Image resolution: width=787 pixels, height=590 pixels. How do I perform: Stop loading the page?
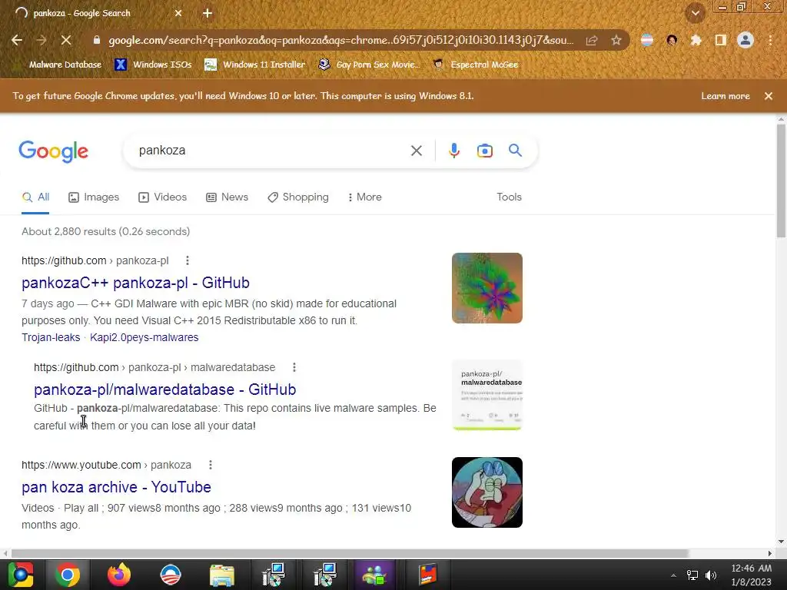(x=66, y=40)
